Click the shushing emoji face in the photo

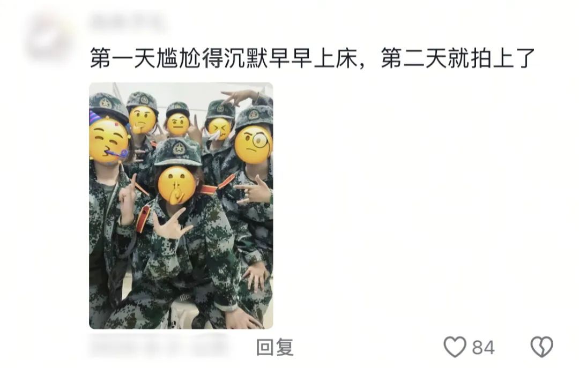[176, 186]
